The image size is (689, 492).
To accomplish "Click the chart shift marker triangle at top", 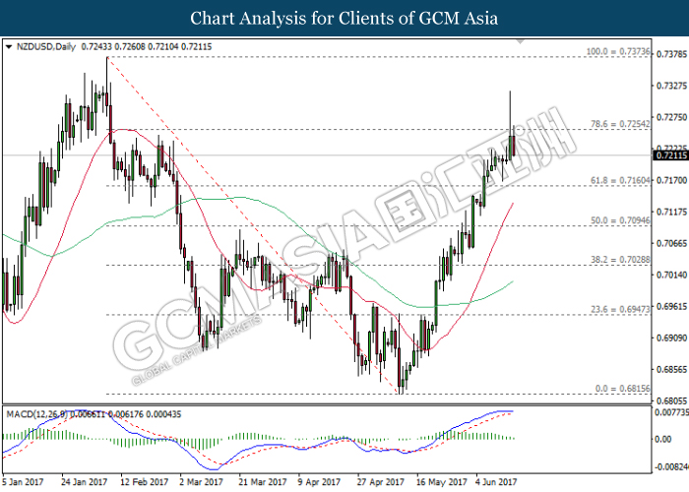I will click(x=520, y=41).
